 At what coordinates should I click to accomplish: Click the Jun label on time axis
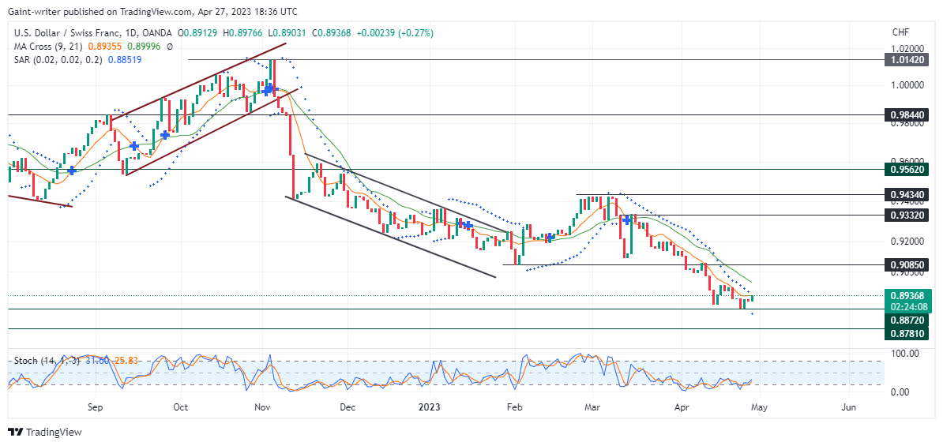(x=848, y=407)
